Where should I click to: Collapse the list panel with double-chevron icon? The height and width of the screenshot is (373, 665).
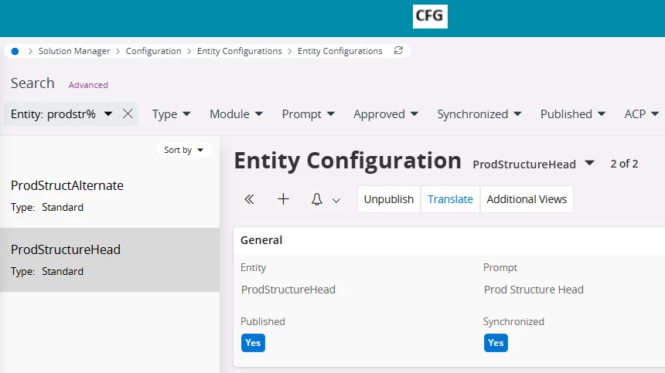point(249,199)
